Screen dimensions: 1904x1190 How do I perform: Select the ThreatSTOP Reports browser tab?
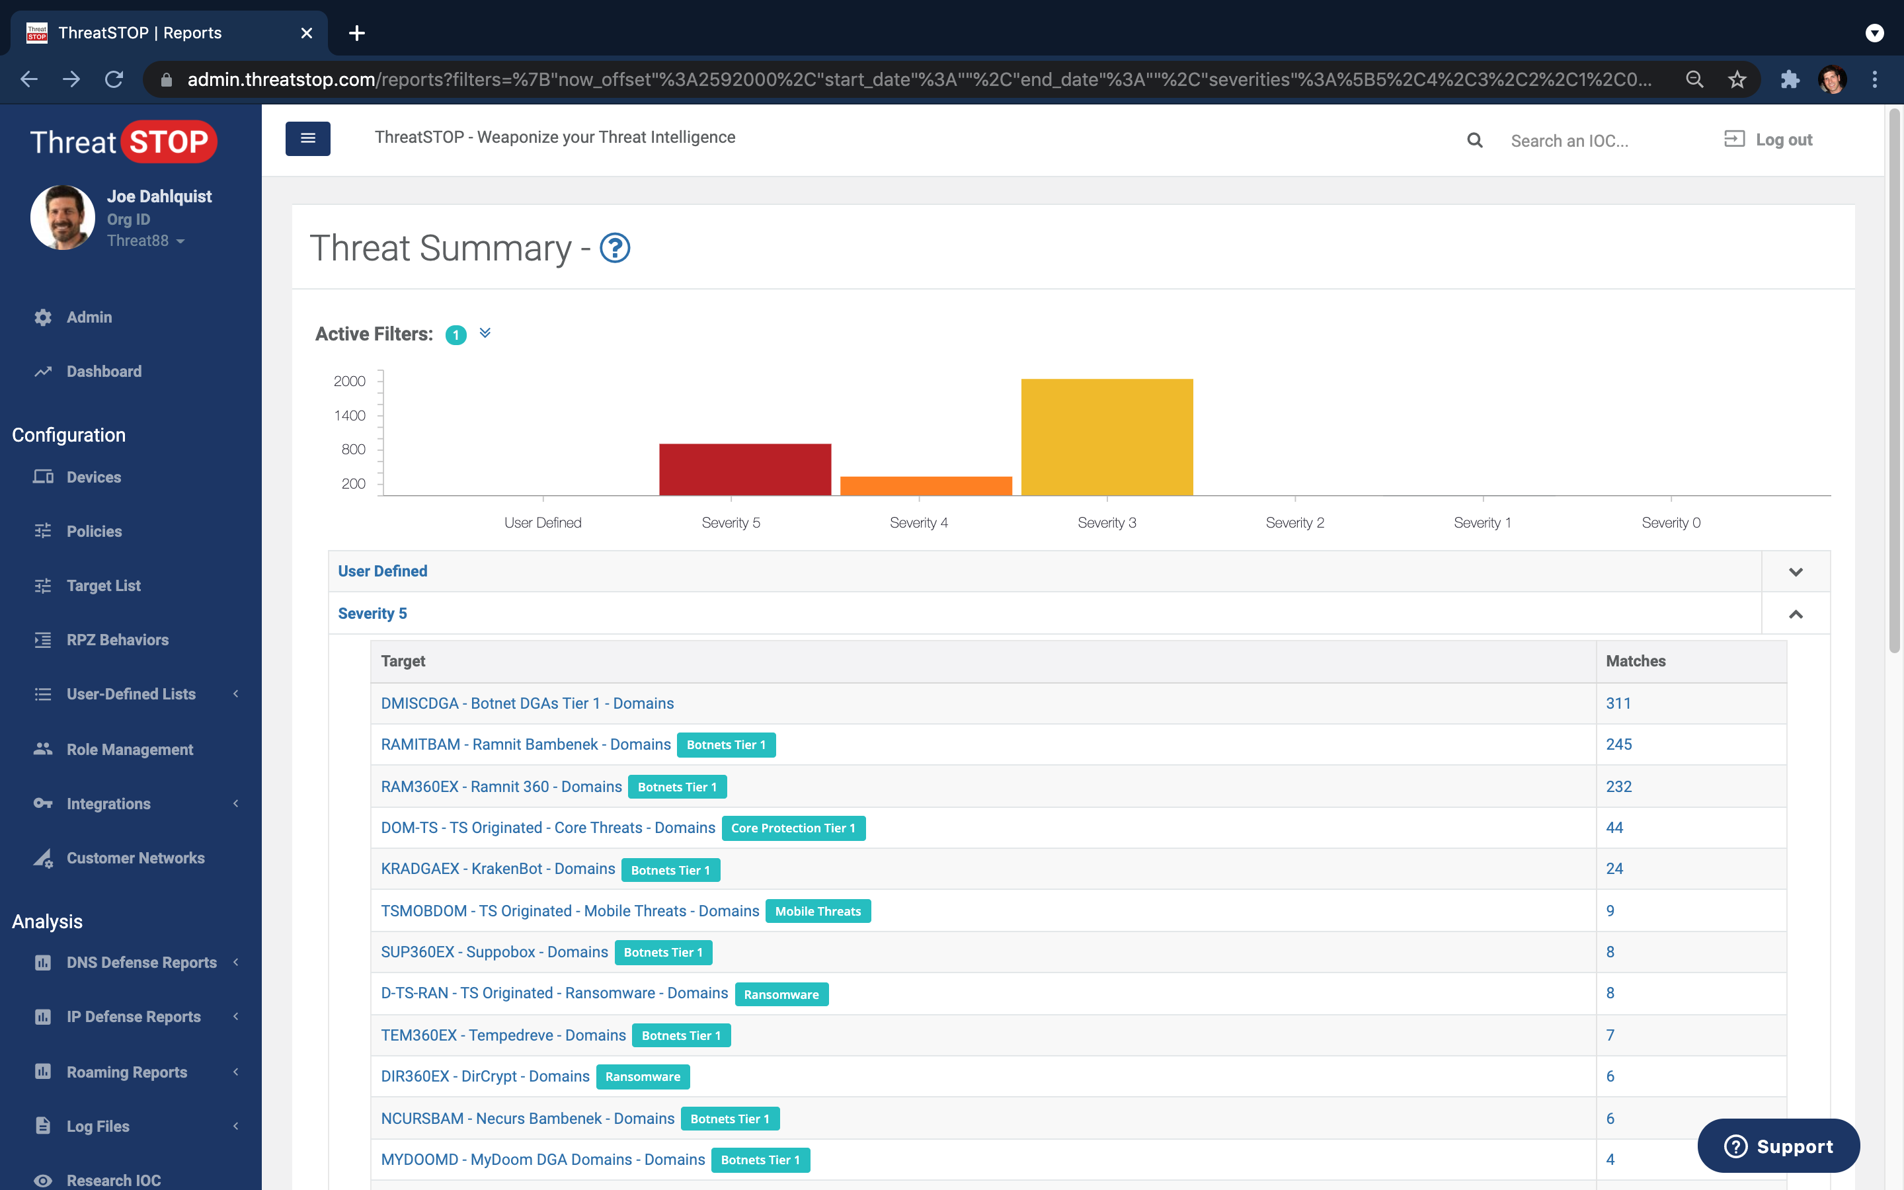point(169,33)
